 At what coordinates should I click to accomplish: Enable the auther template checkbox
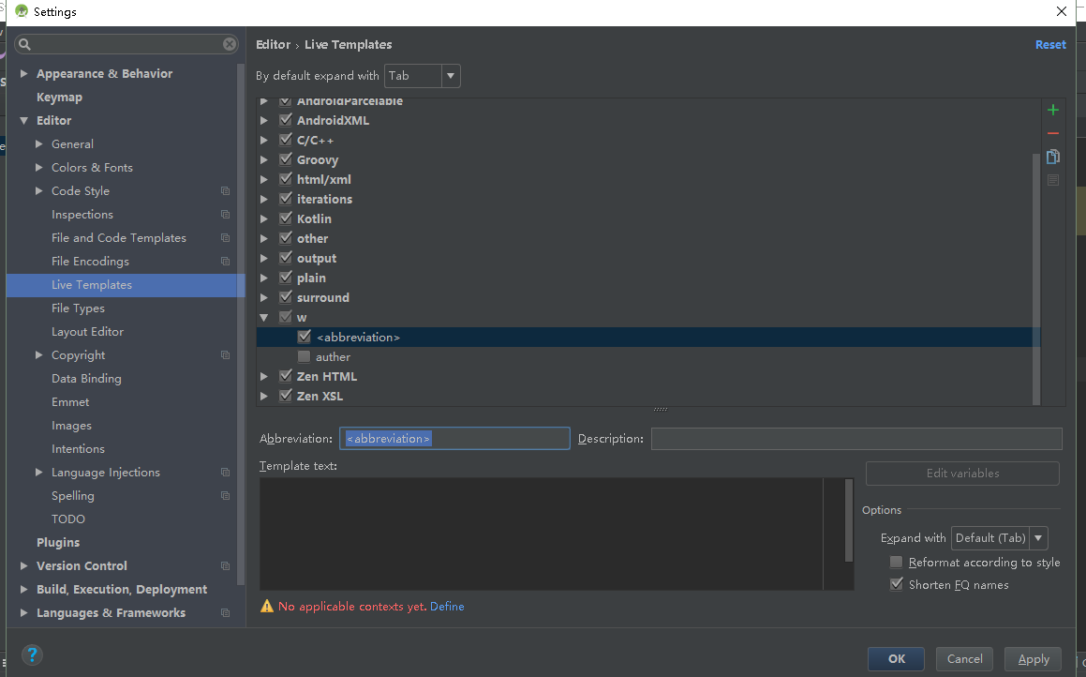(304, 357)
